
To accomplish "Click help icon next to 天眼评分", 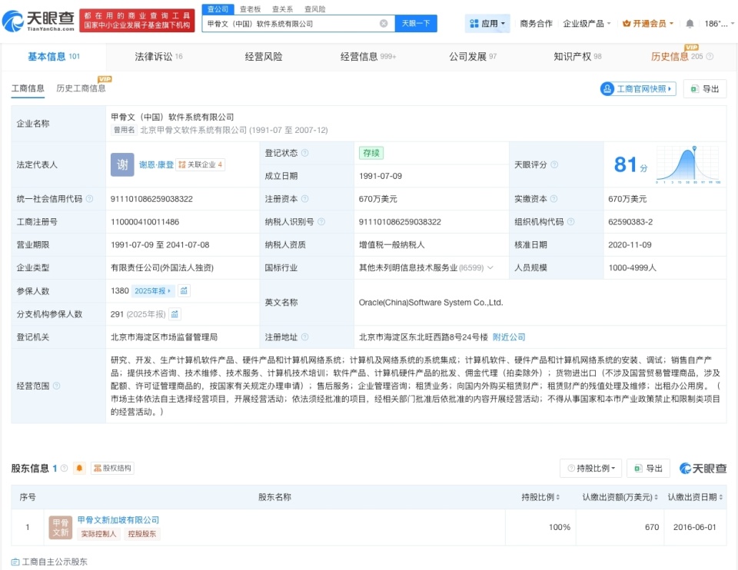I will point(554,164).
